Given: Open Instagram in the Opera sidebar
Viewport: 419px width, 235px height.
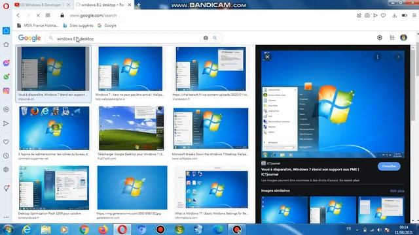Looking at the screenshot, I should tap(6, 91).
